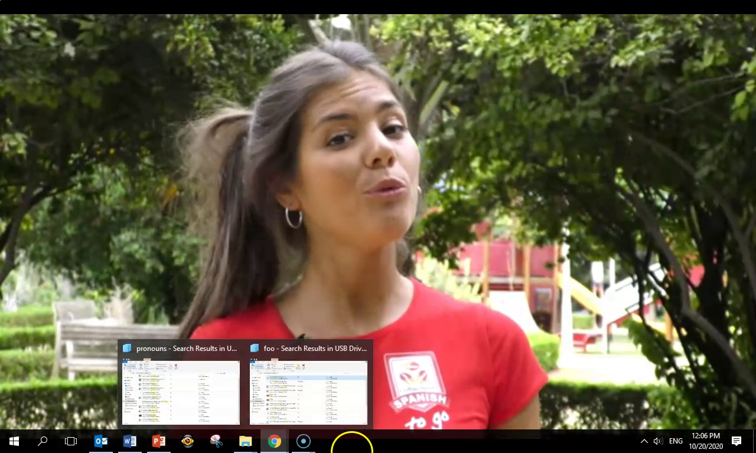Open the volume speaker control
This screenshot has height=453, width=756.
(658, 441)
